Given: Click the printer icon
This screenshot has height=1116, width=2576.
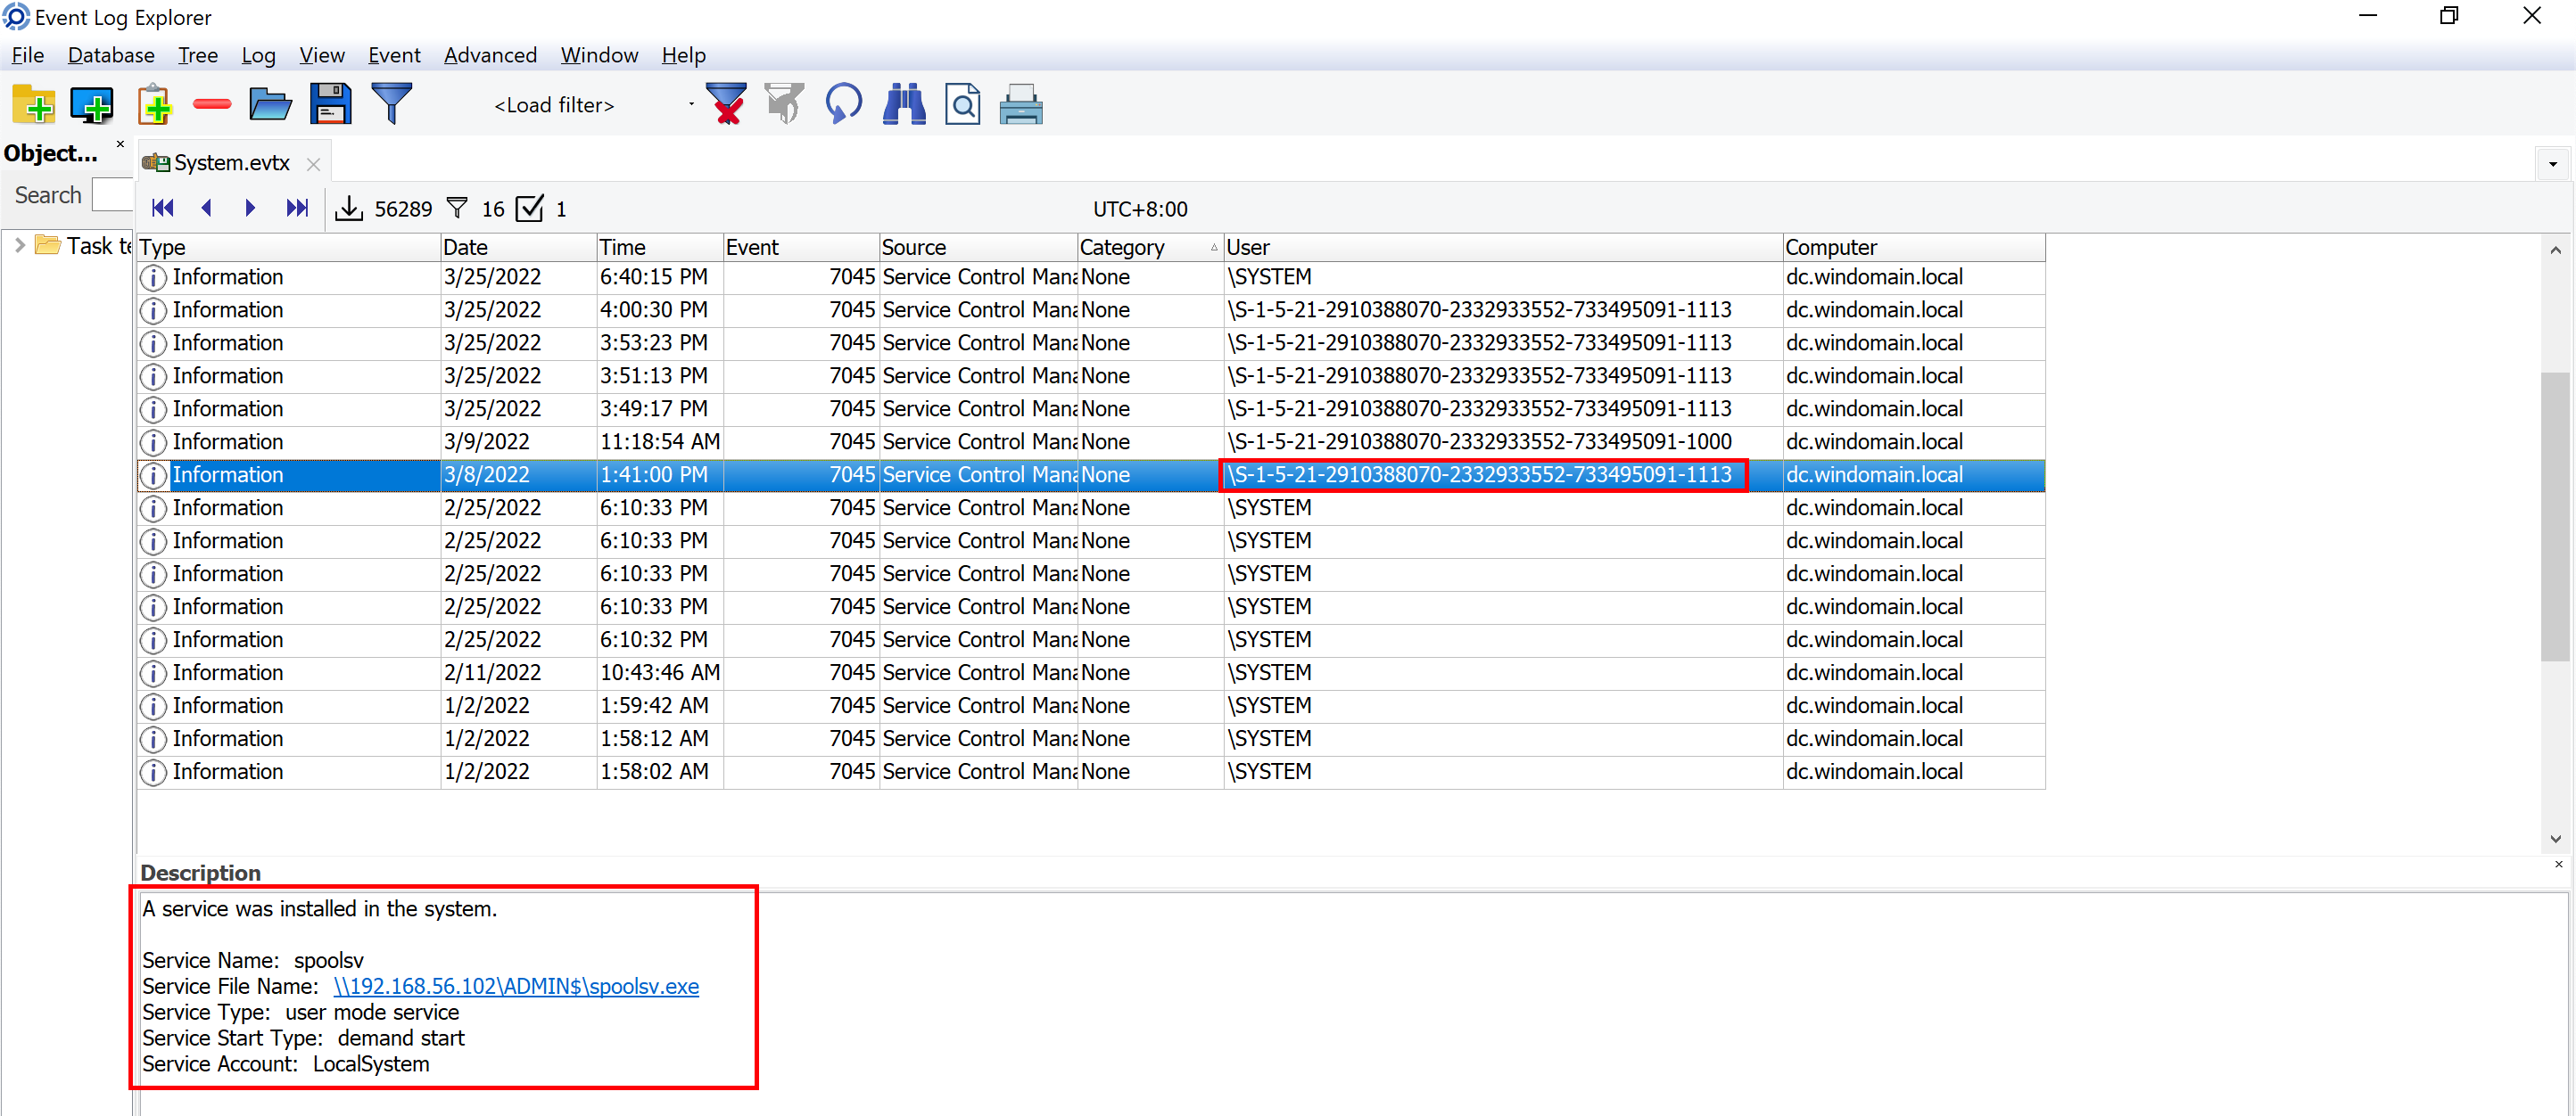Looking at the screenshot, I should click(x=1021, y=104).
